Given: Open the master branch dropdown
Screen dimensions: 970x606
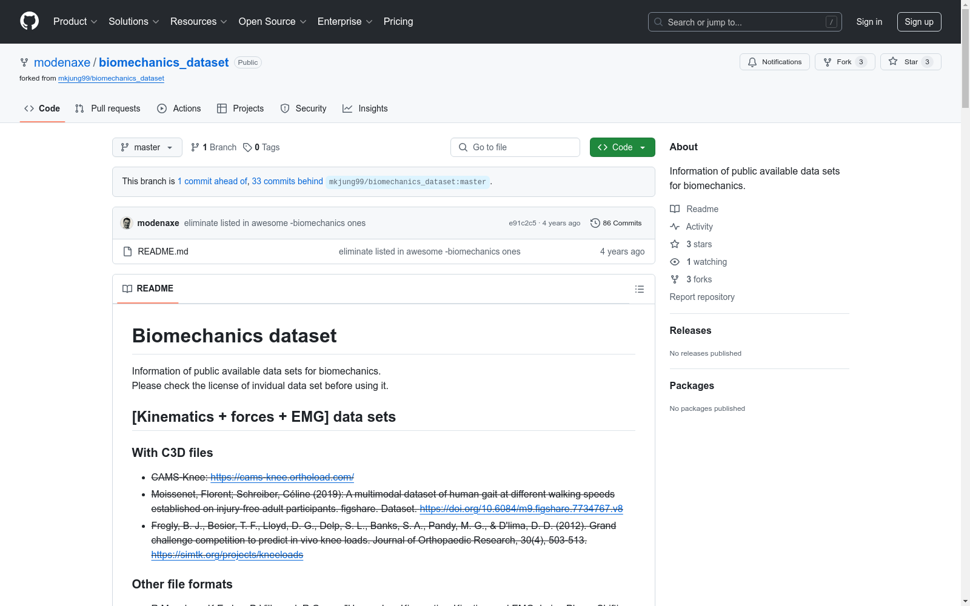Looking at the screenshot, I should coord(147,147).
